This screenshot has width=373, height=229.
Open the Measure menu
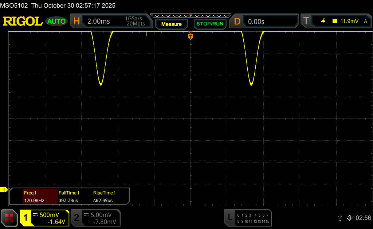click(171, 24)
